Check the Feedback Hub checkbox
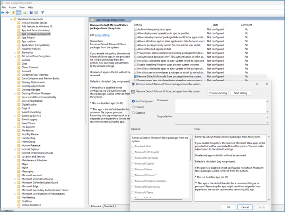 point(133,146)
